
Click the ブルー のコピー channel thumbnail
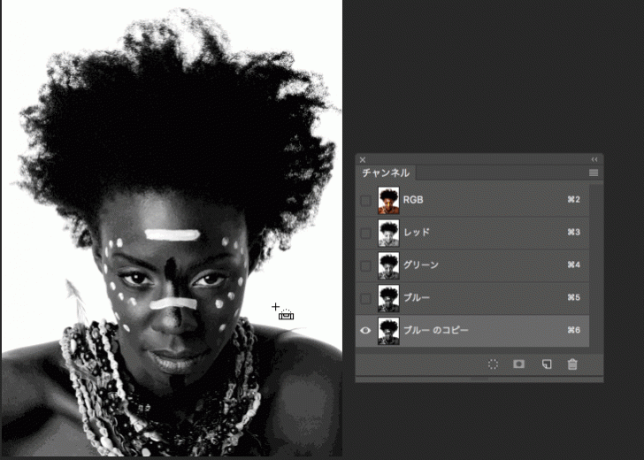388,330
